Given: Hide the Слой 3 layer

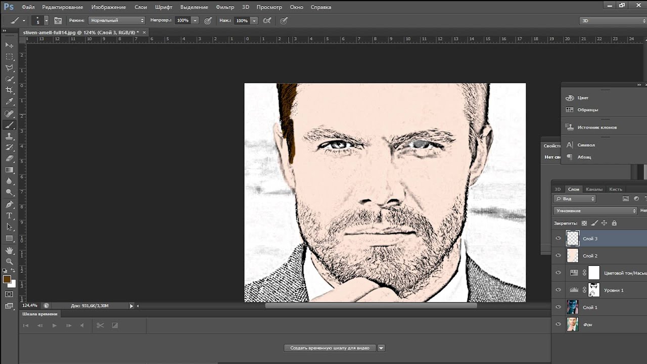Looking at the screenshot, I should (x=558, y=239).
